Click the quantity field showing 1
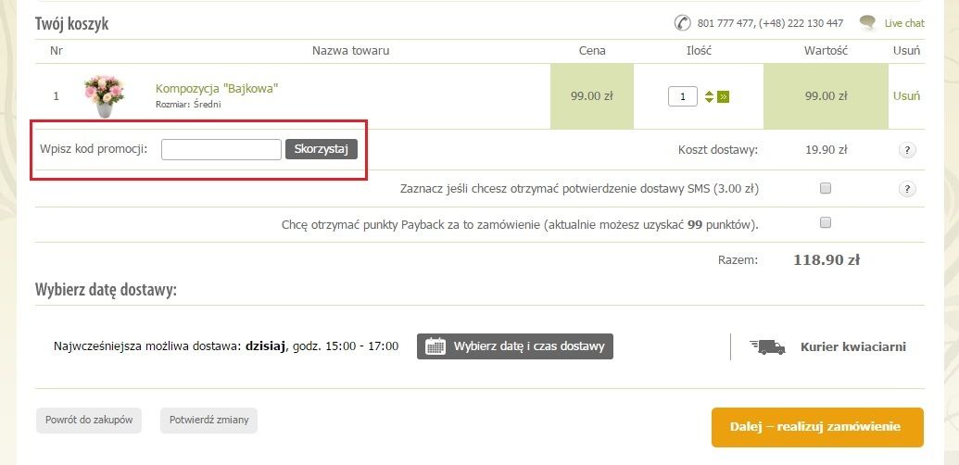 click(x=683, y=96)
